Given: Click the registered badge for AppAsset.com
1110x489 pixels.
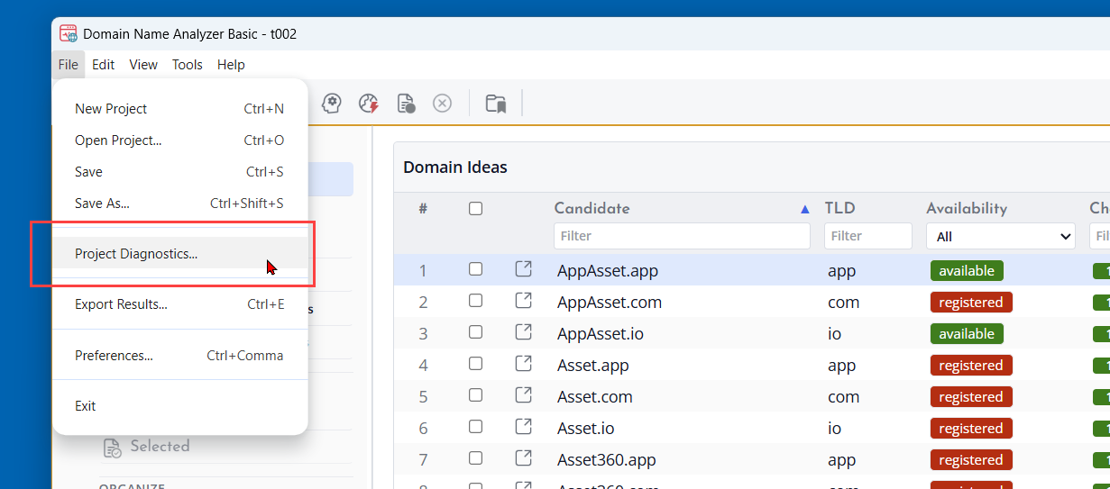Looking at the screenshot, I should [x=971, y=302].
